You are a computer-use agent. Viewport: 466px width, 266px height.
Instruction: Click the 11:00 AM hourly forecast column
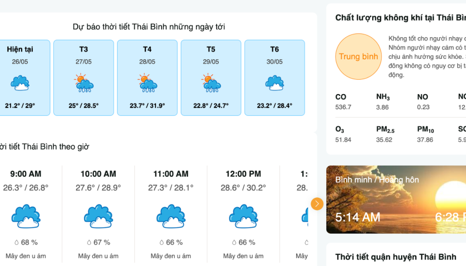[x=171, y=216]
